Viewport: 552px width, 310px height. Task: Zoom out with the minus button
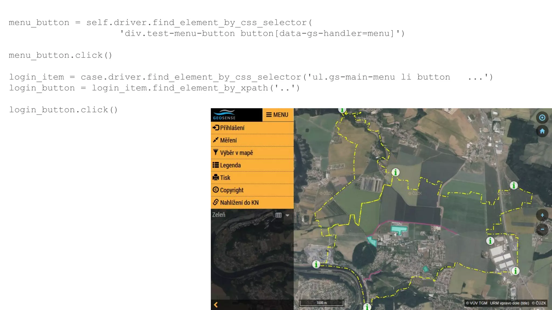point(542,229)
